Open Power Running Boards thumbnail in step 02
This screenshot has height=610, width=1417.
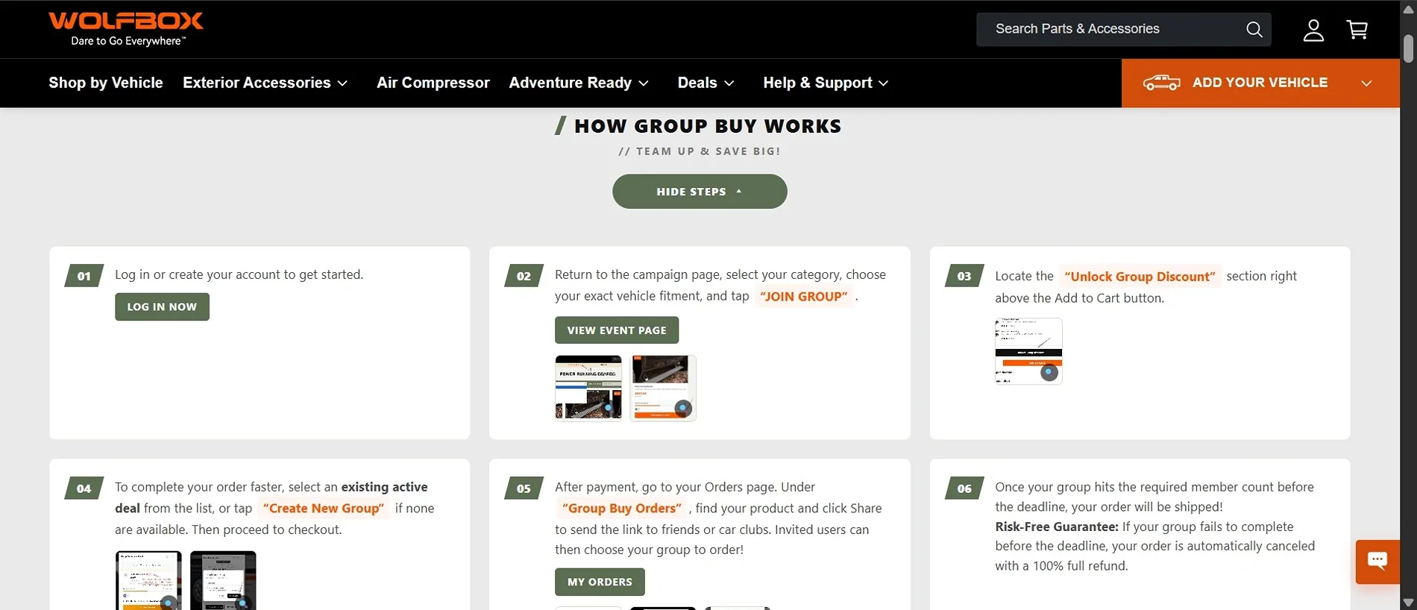588,389
